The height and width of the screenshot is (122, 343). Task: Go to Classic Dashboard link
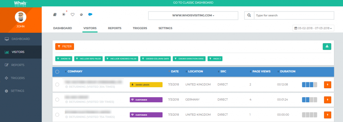[193, 3]
